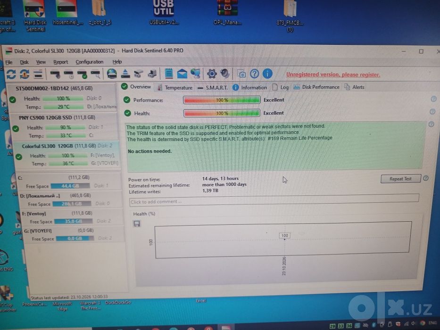Click the 'No actions needed.' text
Screen dimensions: 440x330
pyautogui.click(x=149, y=151)
